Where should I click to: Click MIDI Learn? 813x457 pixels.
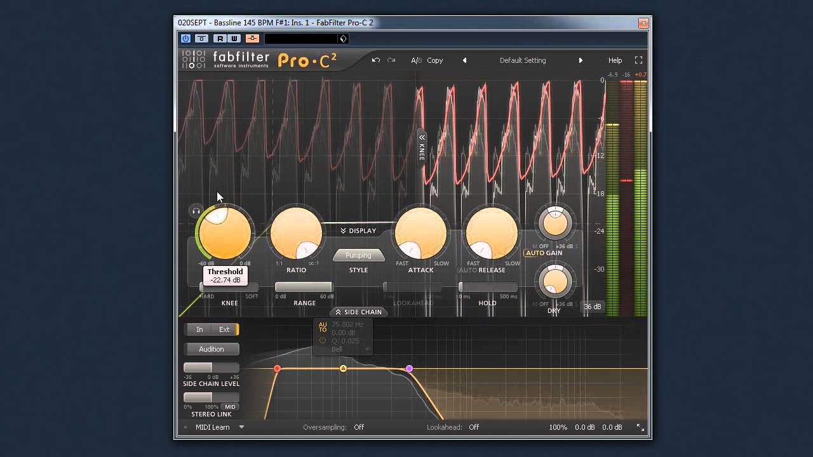pos(212,427)
